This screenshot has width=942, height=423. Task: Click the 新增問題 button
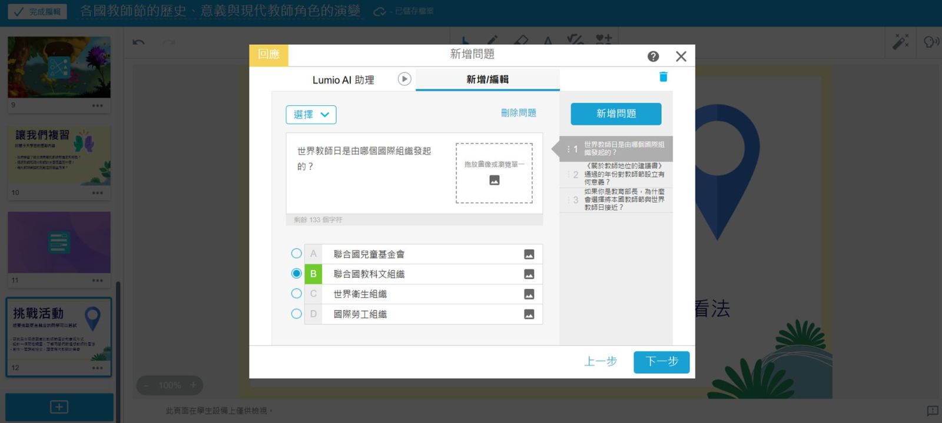click(616, 114)
